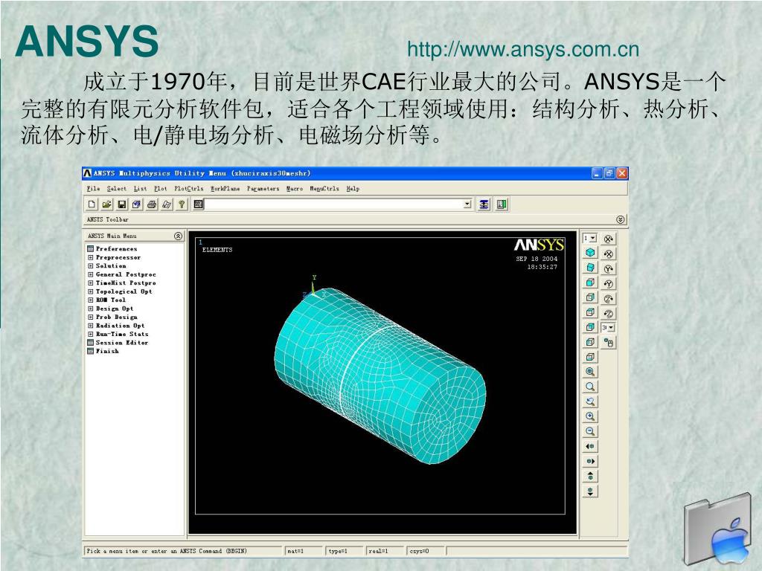Expand the Topological Opt node
The image size is (762, 571).
(x=90, y=291)
